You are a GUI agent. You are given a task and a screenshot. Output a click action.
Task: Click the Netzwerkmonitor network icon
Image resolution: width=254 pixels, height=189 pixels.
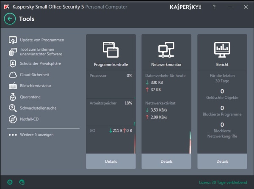166,49
